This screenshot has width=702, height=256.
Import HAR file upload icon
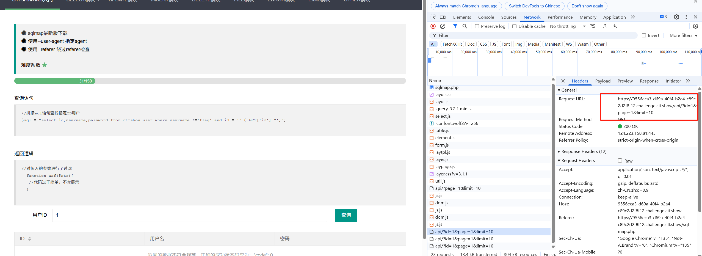[x=605, y=26]
